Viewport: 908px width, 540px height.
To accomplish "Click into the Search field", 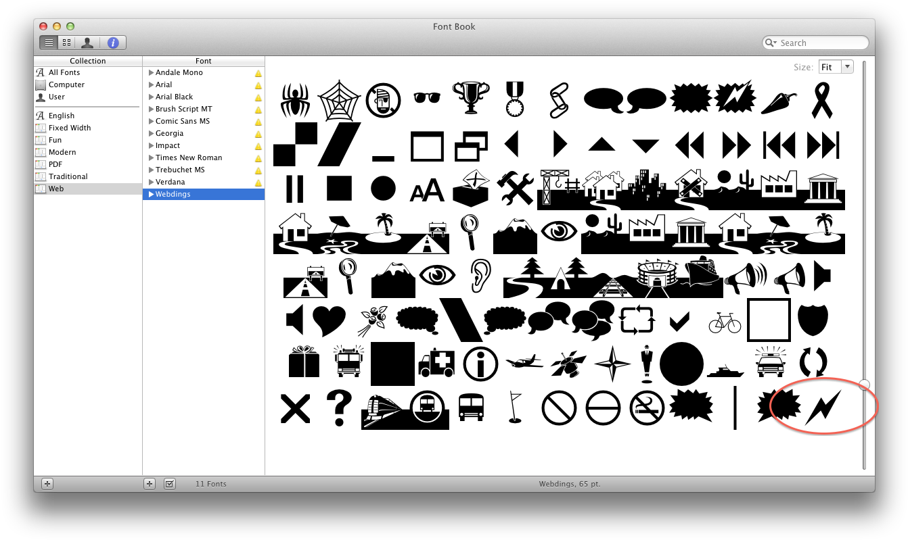I will 821,43.
